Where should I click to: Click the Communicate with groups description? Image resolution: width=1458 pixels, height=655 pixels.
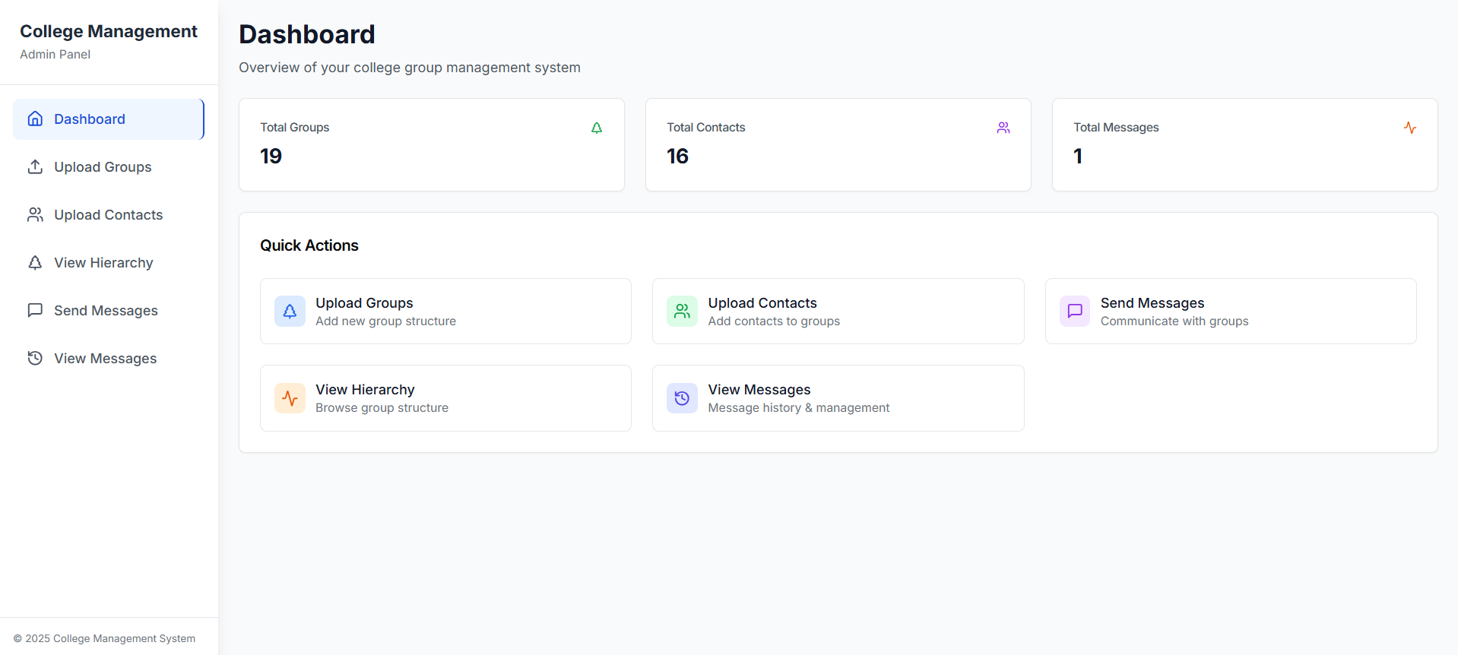(x=1174, y=321)
